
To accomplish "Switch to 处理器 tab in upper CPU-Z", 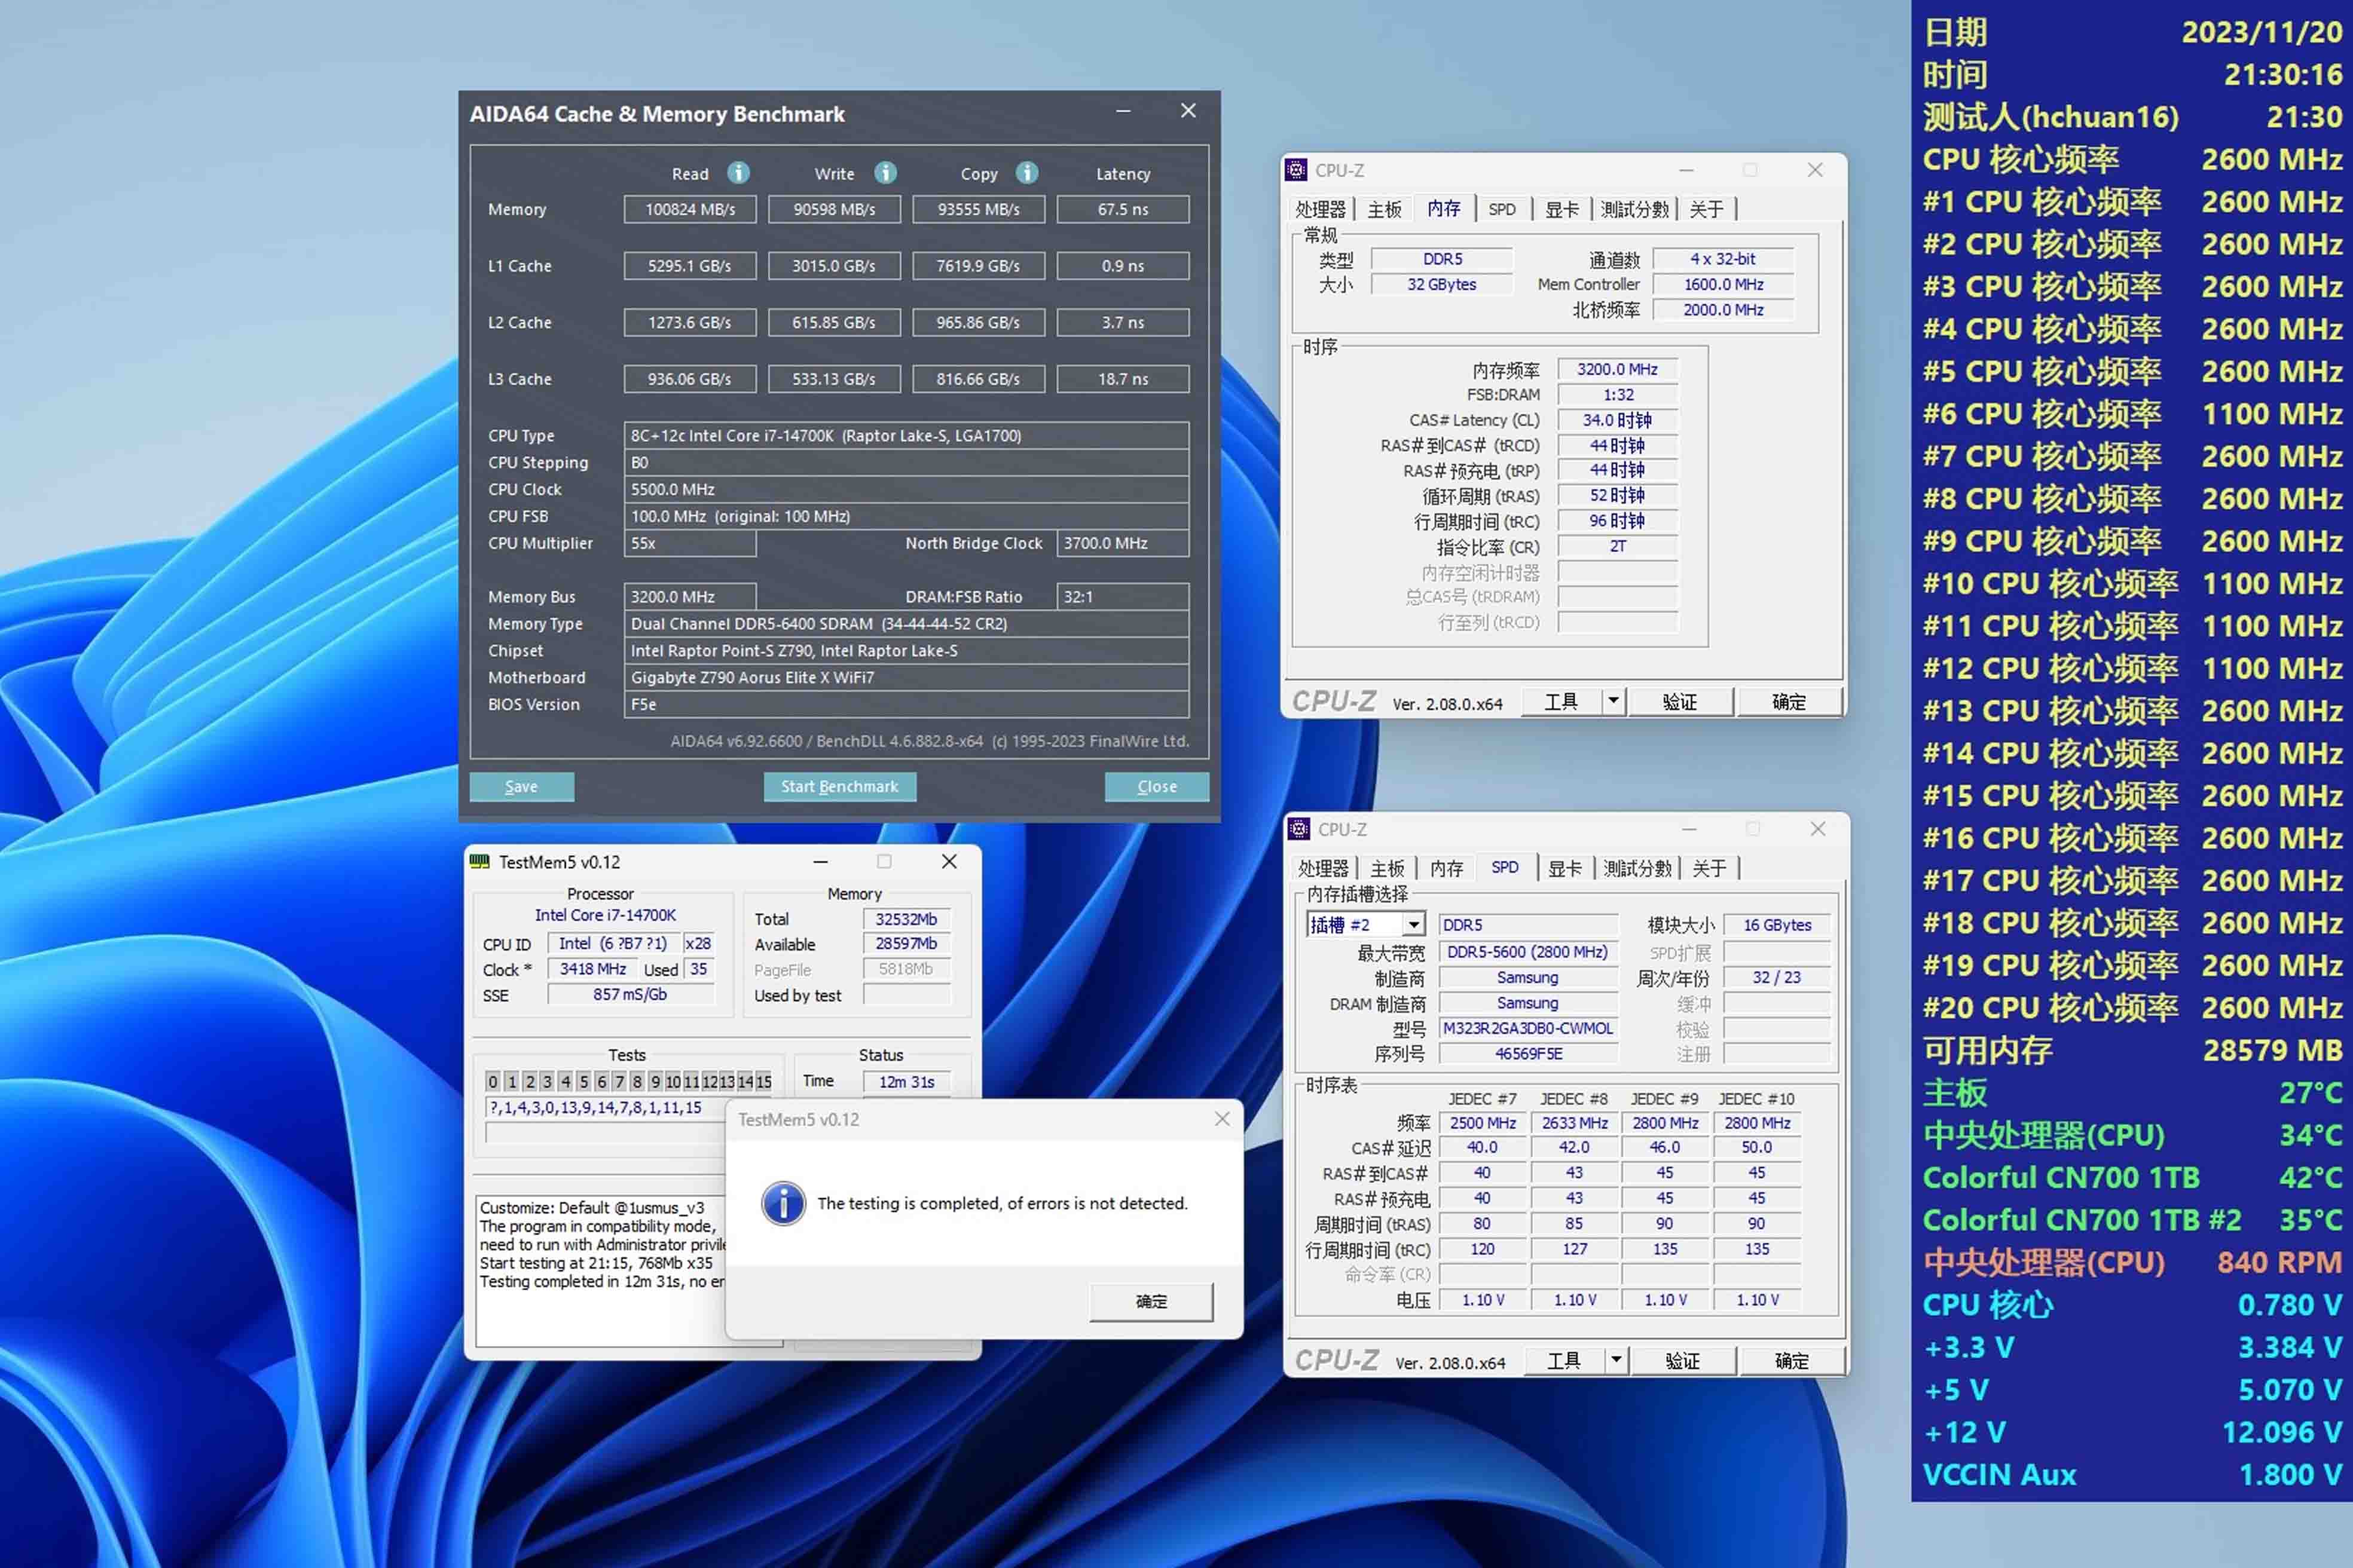I will coord(1321,209).
